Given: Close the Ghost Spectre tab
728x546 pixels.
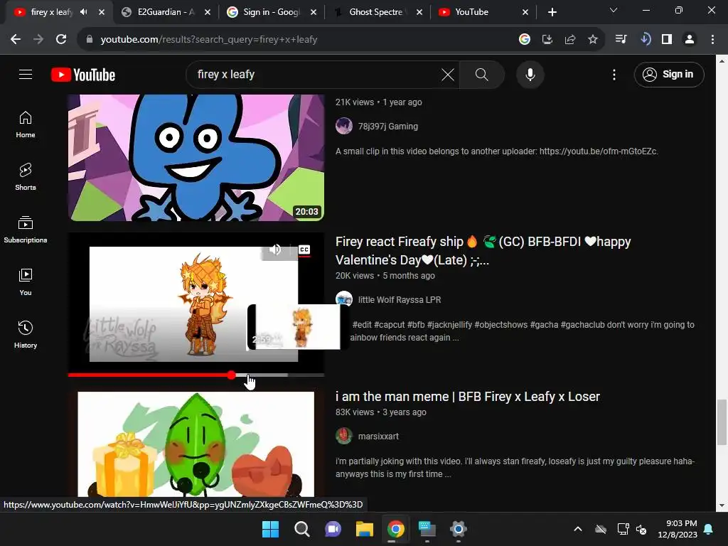Looking at the screenshot, I should pos(419,12).
